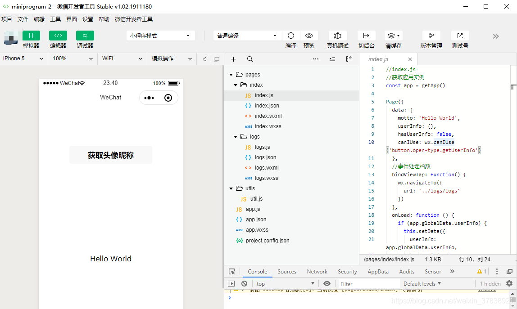Close the index.js editor tab
Image resolution: width=517 pixels, height=309 pixels.
(410, 59)
